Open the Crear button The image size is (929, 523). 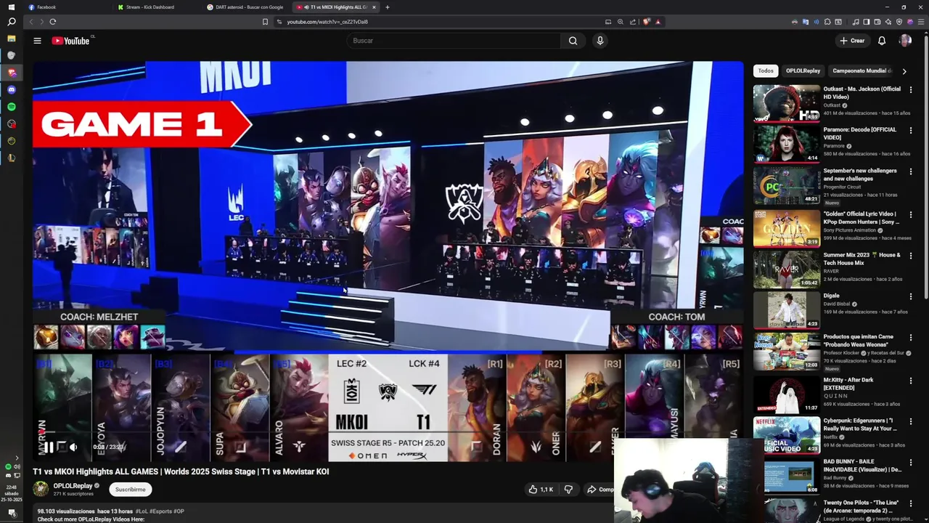852,41
